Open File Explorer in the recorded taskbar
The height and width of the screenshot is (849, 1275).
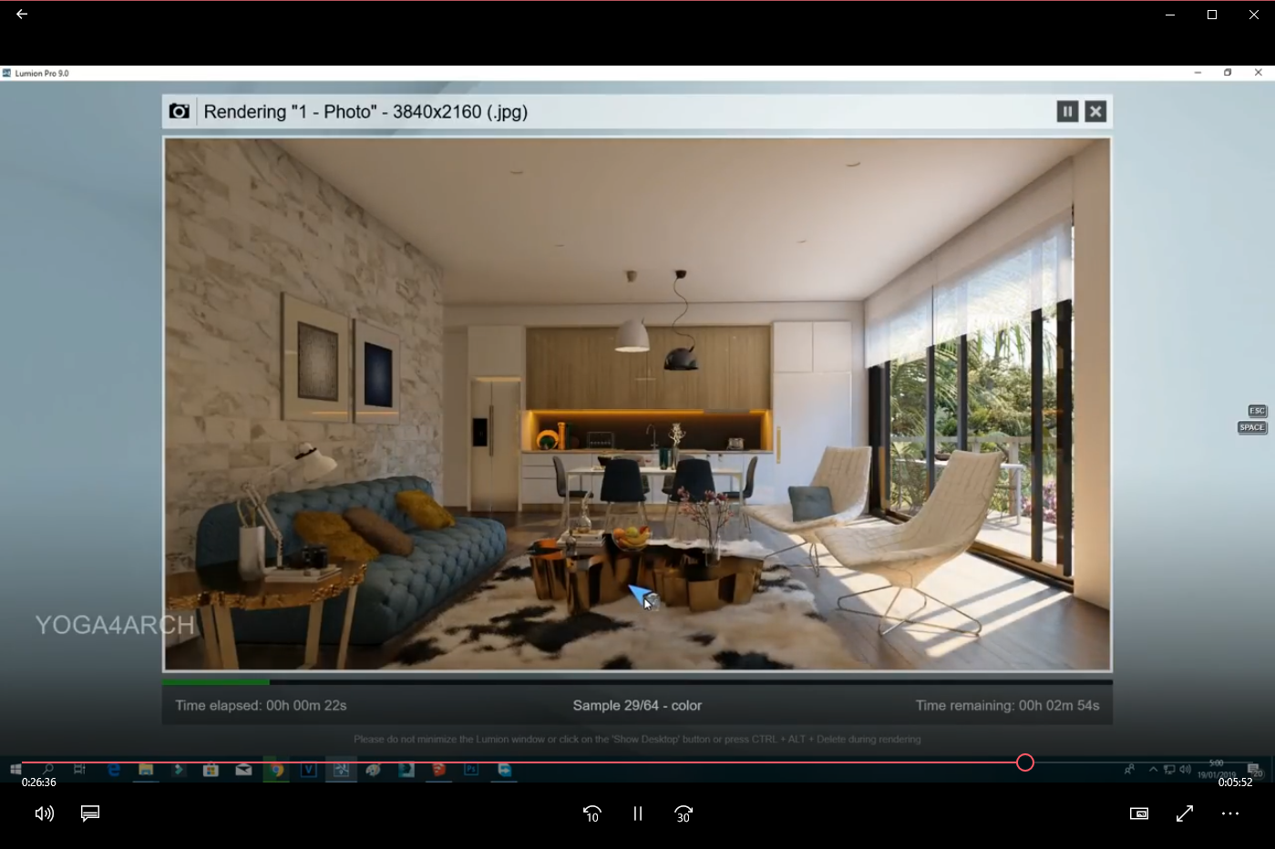[146, 770]
